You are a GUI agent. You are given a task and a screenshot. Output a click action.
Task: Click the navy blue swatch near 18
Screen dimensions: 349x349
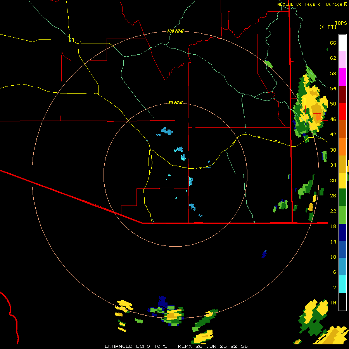342,232
